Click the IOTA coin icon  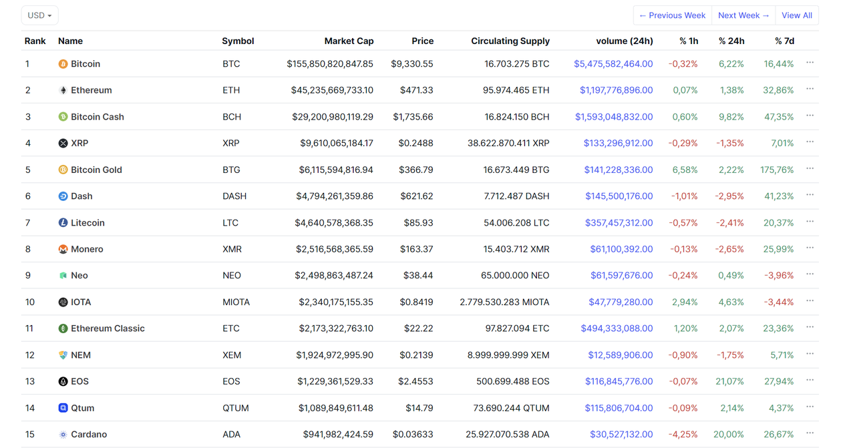pyautogui.click(x=63, y=302)
